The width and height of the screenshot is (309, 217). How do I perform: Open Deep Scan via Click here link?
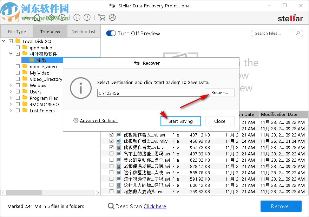click(154, 206)
